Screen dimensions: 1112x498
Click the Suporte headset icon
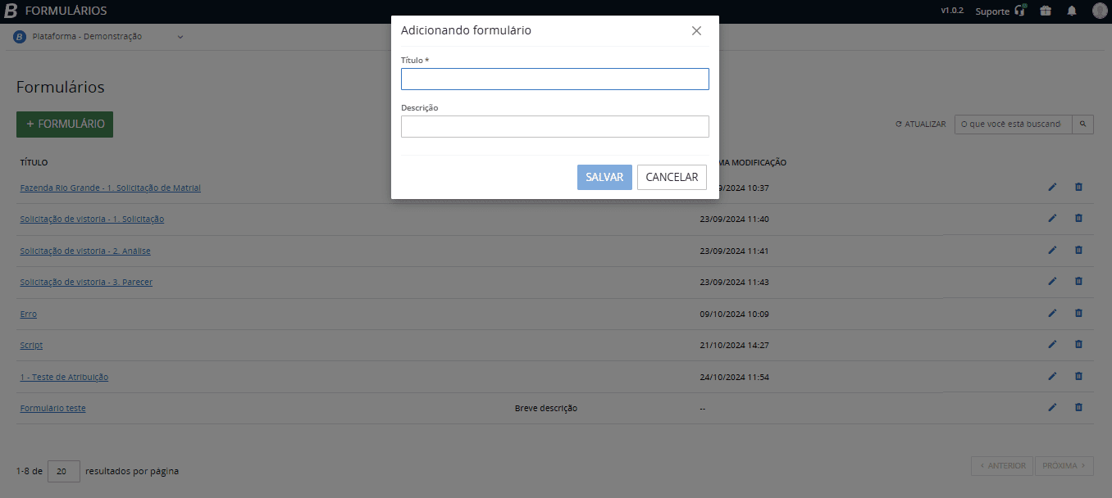[1020, 11]
